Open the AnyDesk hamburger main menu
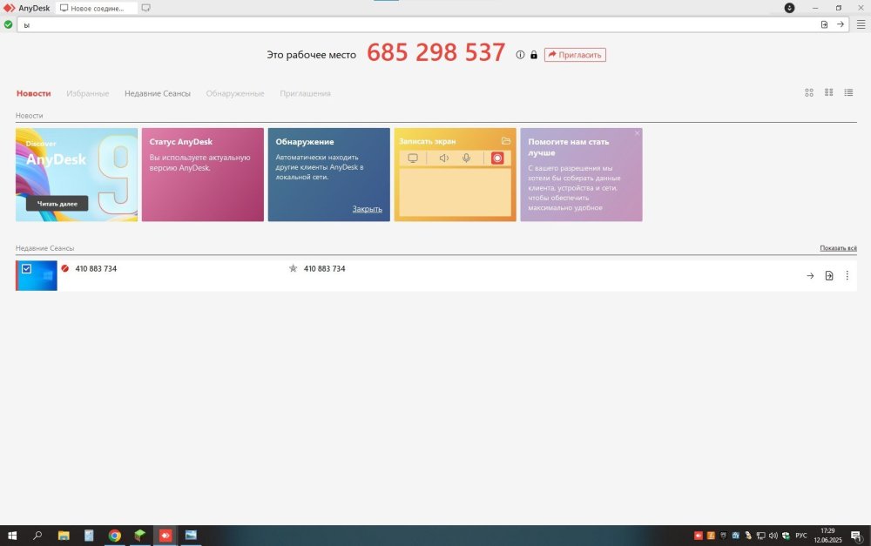Screen dimensions: 871x546 pyautogui.click(x=861, y=24)
